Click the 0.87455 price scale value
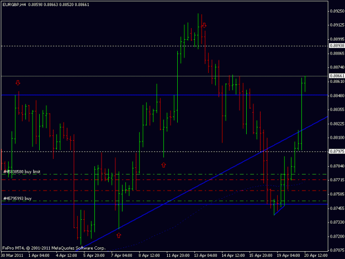 337,208
